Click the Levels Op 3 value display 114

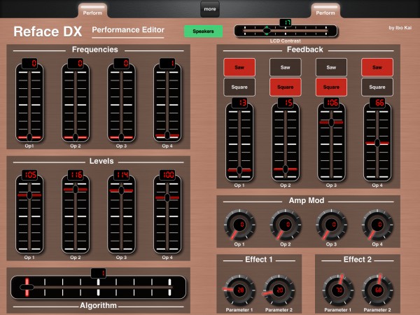(x=122, y=175)
